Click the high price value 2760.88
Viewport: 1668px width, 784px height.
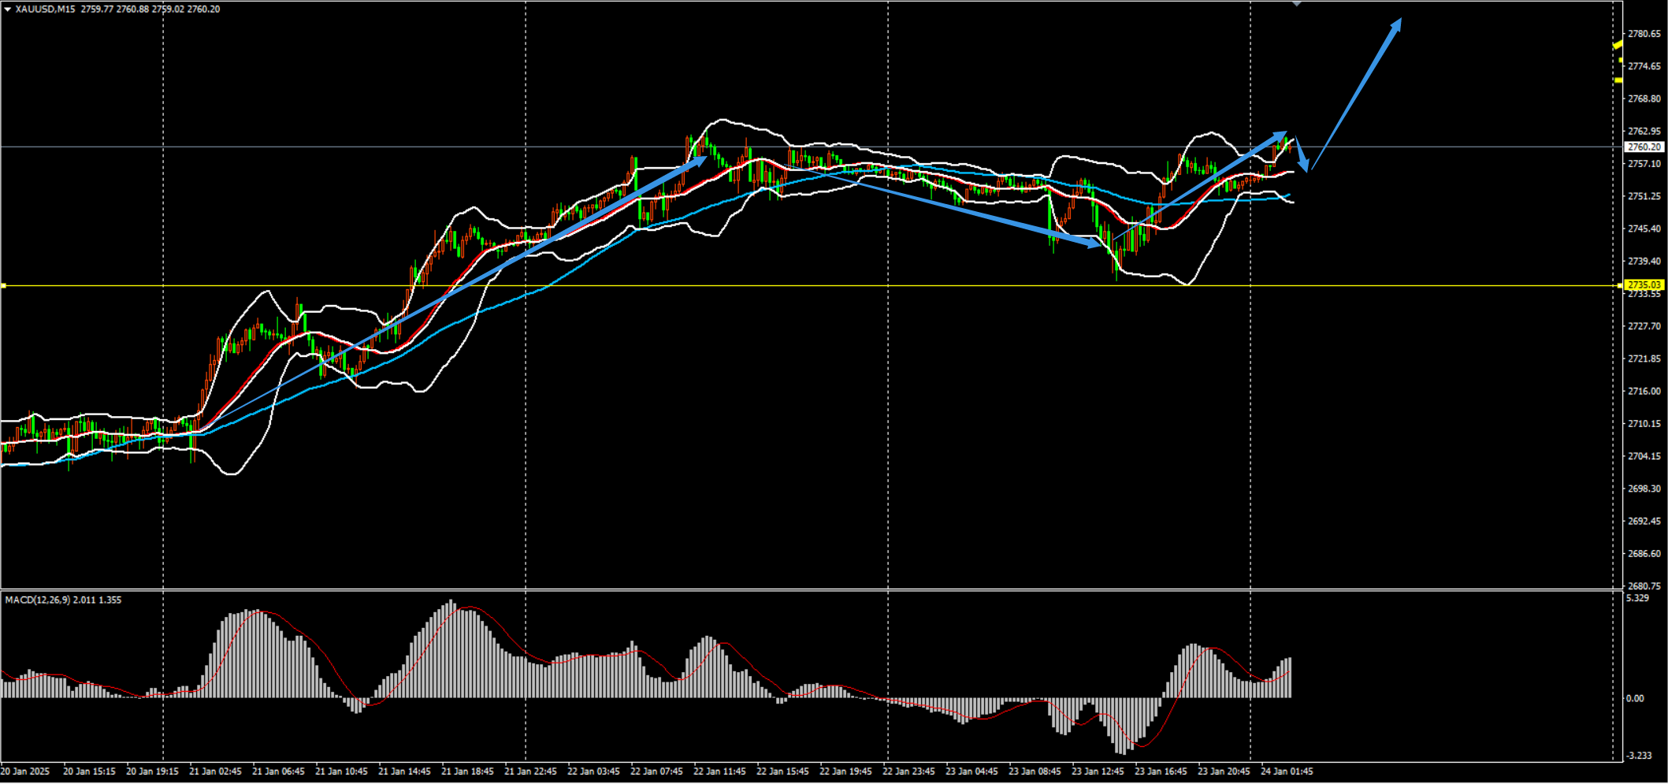132,9
